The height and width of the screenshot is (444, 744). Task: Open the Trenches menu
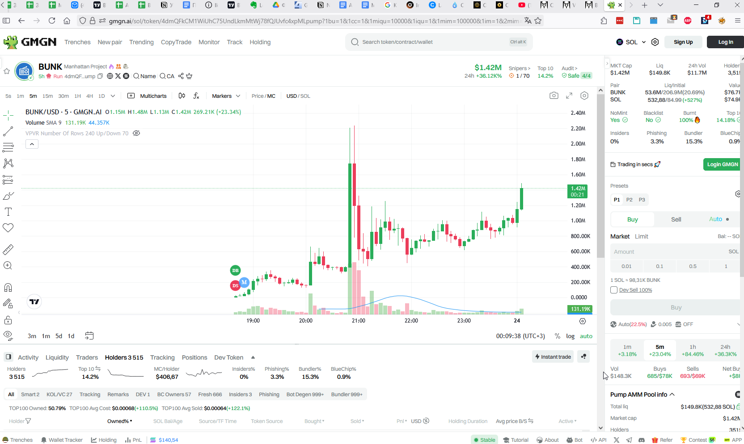[77, 42]
